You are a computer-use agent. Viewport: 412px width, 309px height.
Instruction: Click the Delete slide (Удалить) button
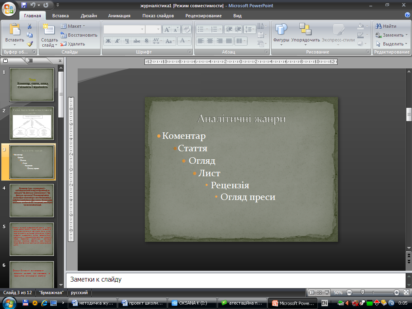[x=73, y=44]
